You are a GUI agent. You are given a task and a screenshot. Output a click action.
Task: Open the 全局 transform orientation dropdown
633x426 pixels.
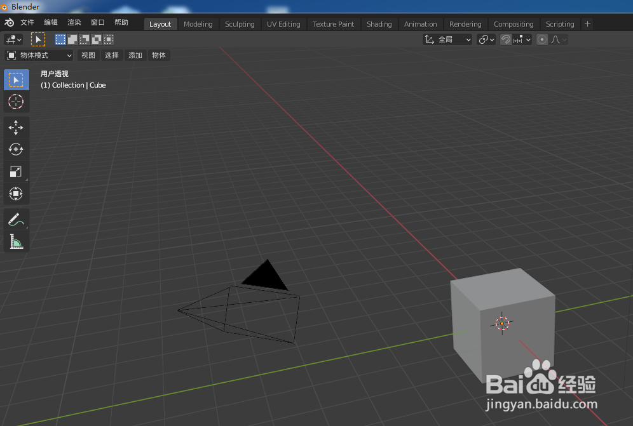coord(447,39)
